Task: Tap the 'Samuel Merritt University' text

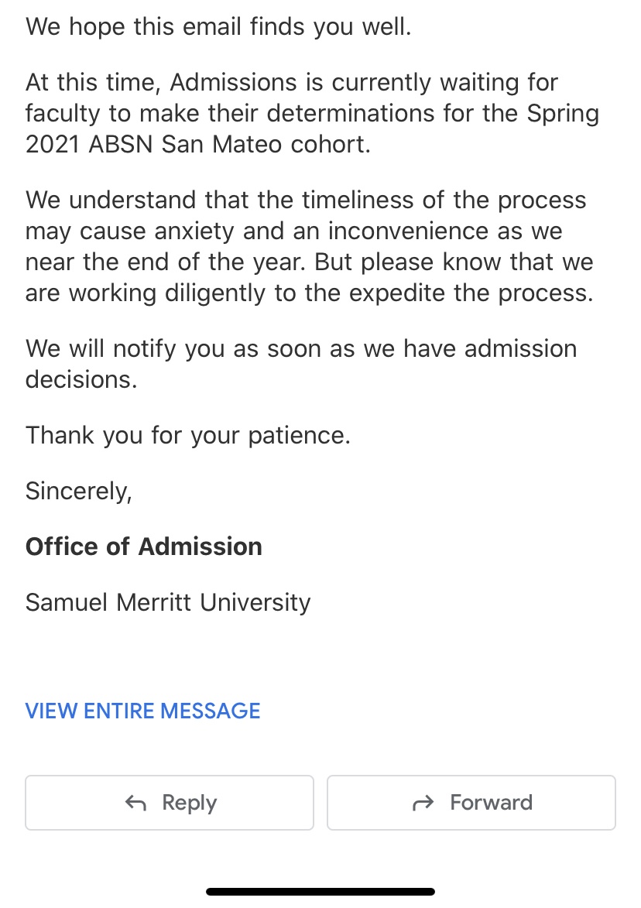Action: click(168, 602)
